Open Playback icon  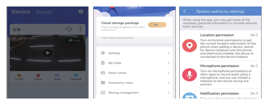(76, 75)
